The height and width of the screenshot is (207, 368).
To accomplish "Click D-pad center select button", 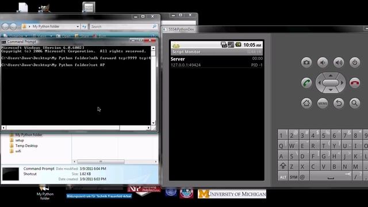I will point(331,83).
